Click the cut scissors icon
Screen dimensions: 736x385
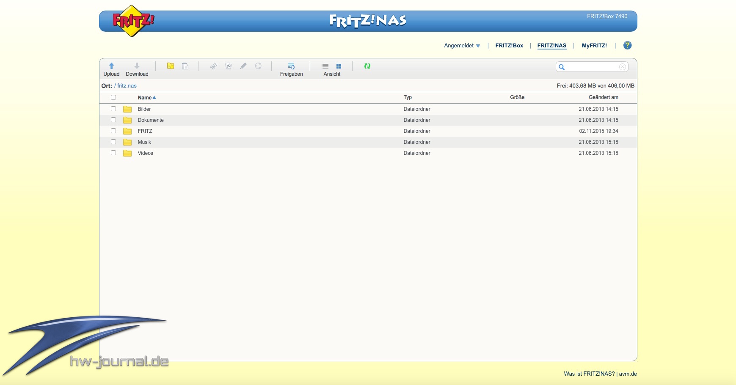tap(214, 66)
